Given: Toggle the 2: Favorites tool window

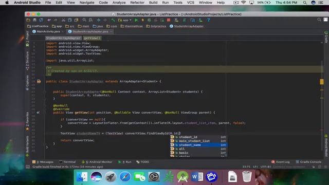Looking at the screenshot, I should (x=27, y=121).
